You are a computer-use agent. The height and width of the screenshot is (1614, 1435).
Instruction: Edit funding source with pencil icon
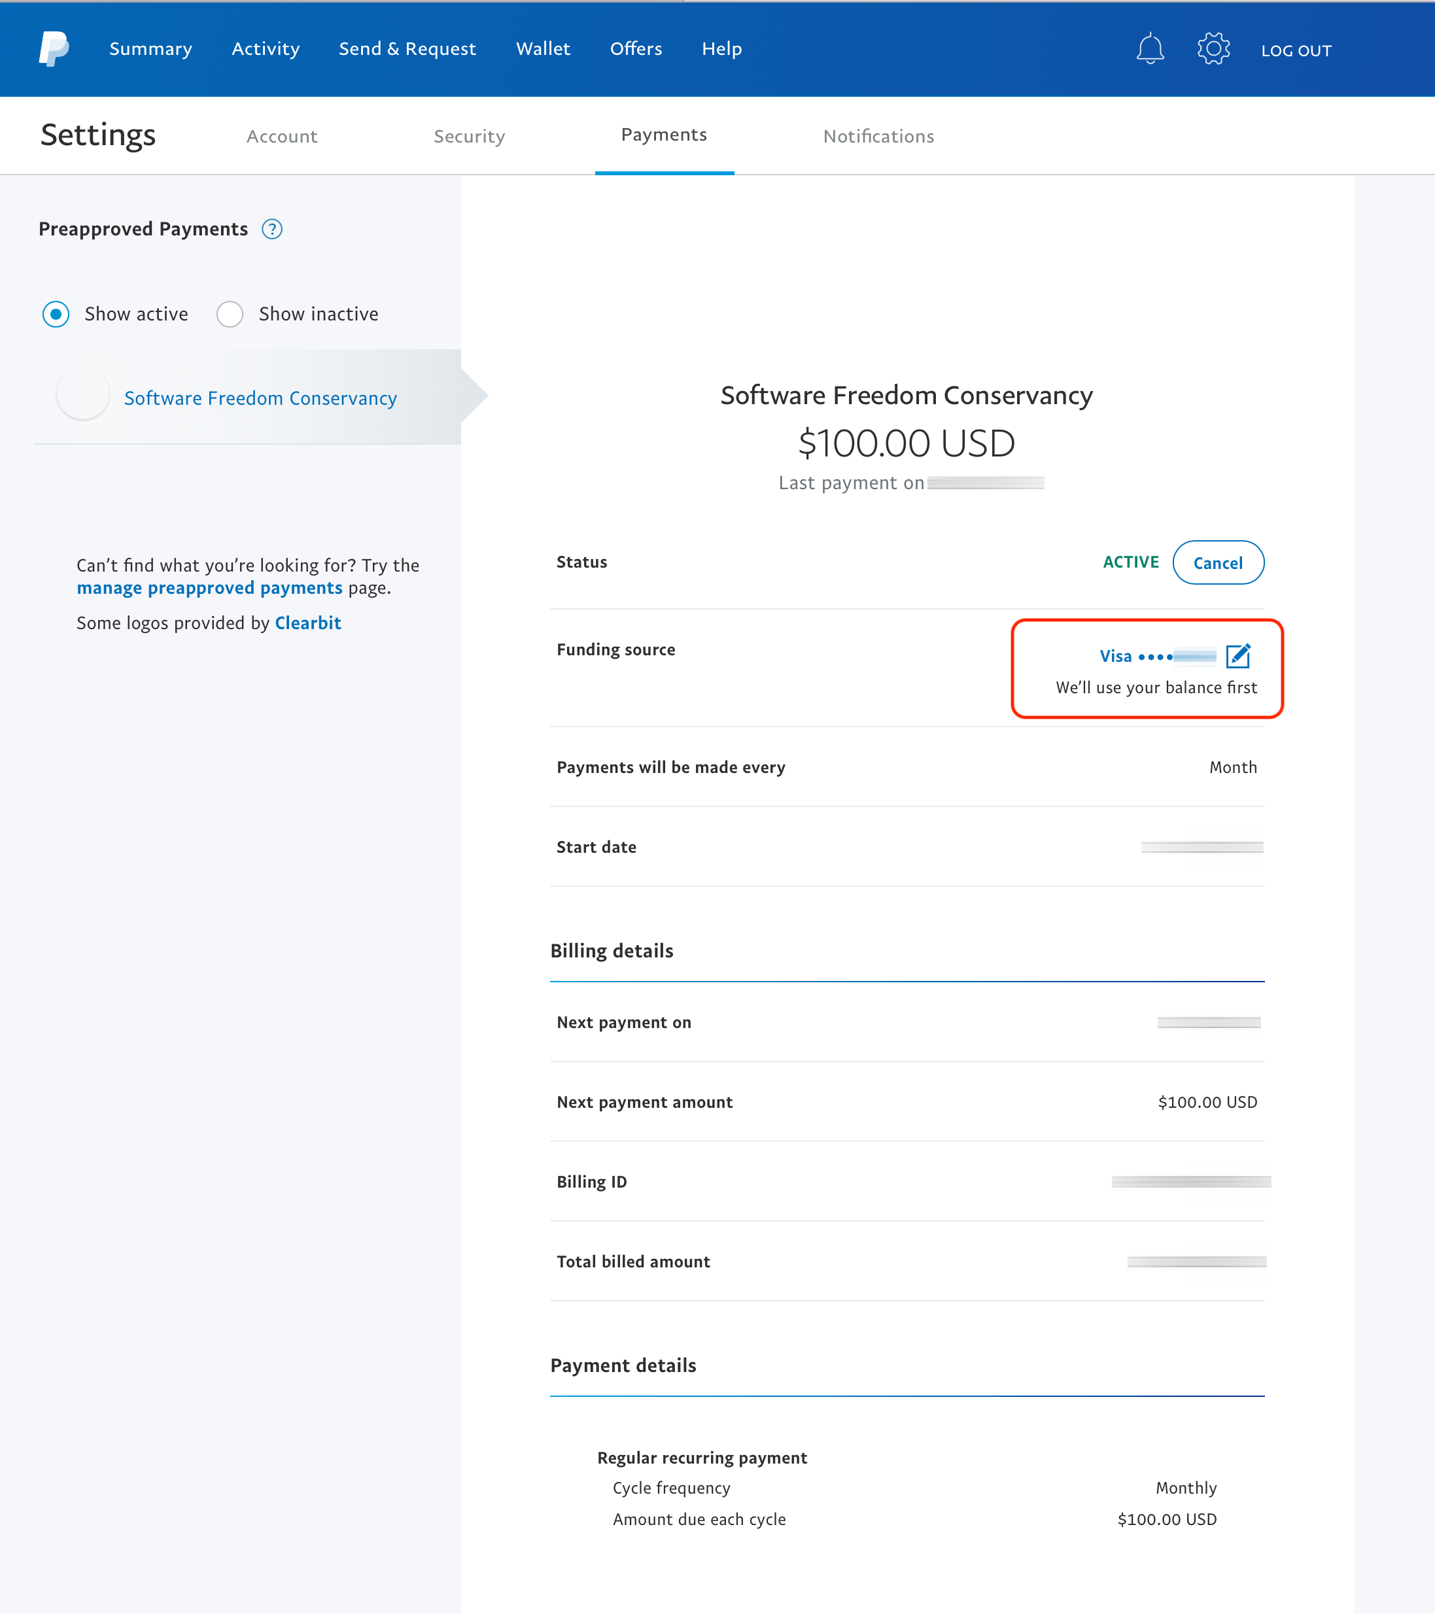pos(1237,655)
